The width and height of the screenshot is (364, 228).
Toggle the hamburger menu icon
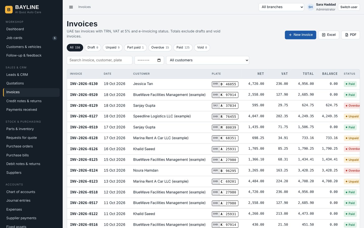pyautogui.click(x=71, y=7)
